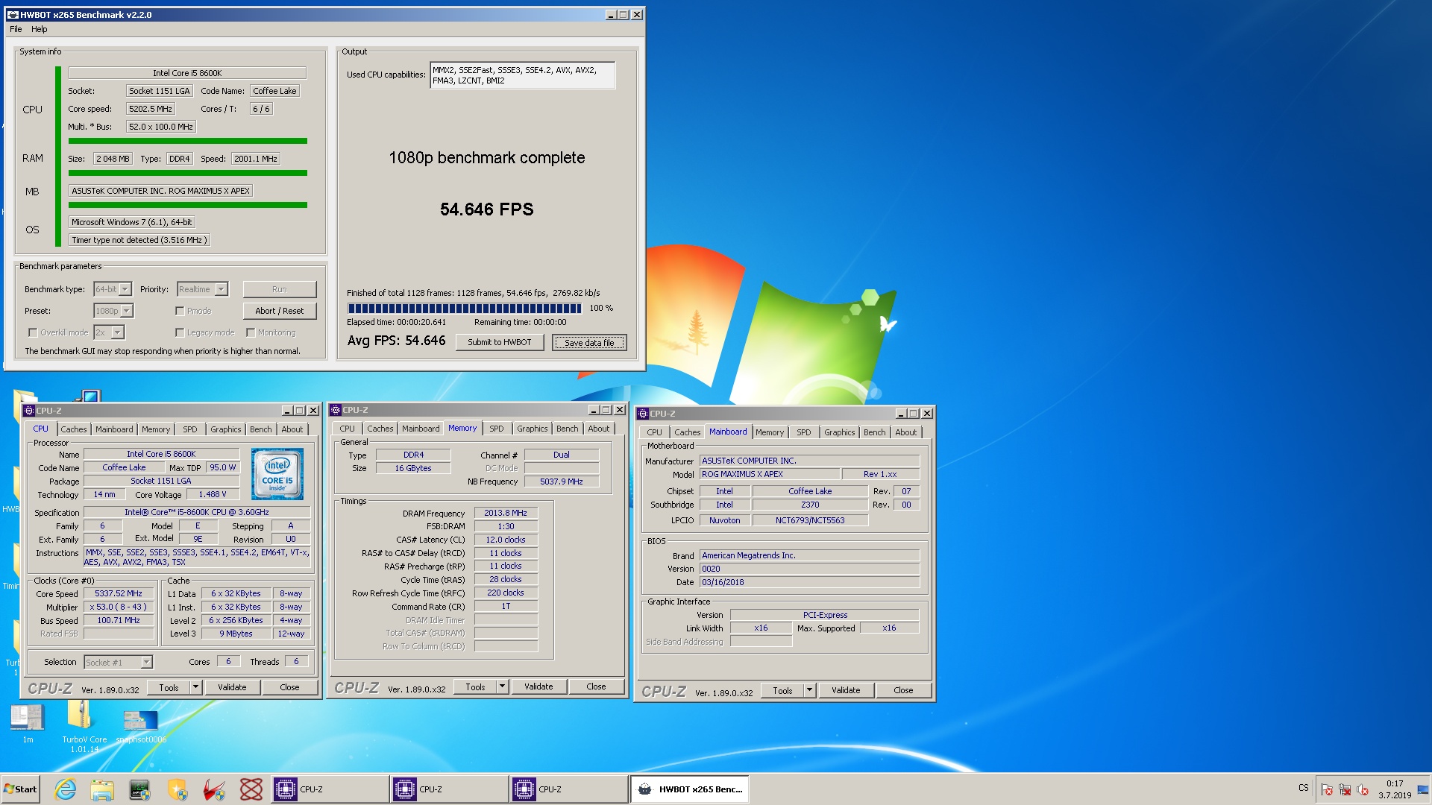Click the CS language indicator
The height and width of the screenshot is (805, 1432).
click(x=1304, y=788)
